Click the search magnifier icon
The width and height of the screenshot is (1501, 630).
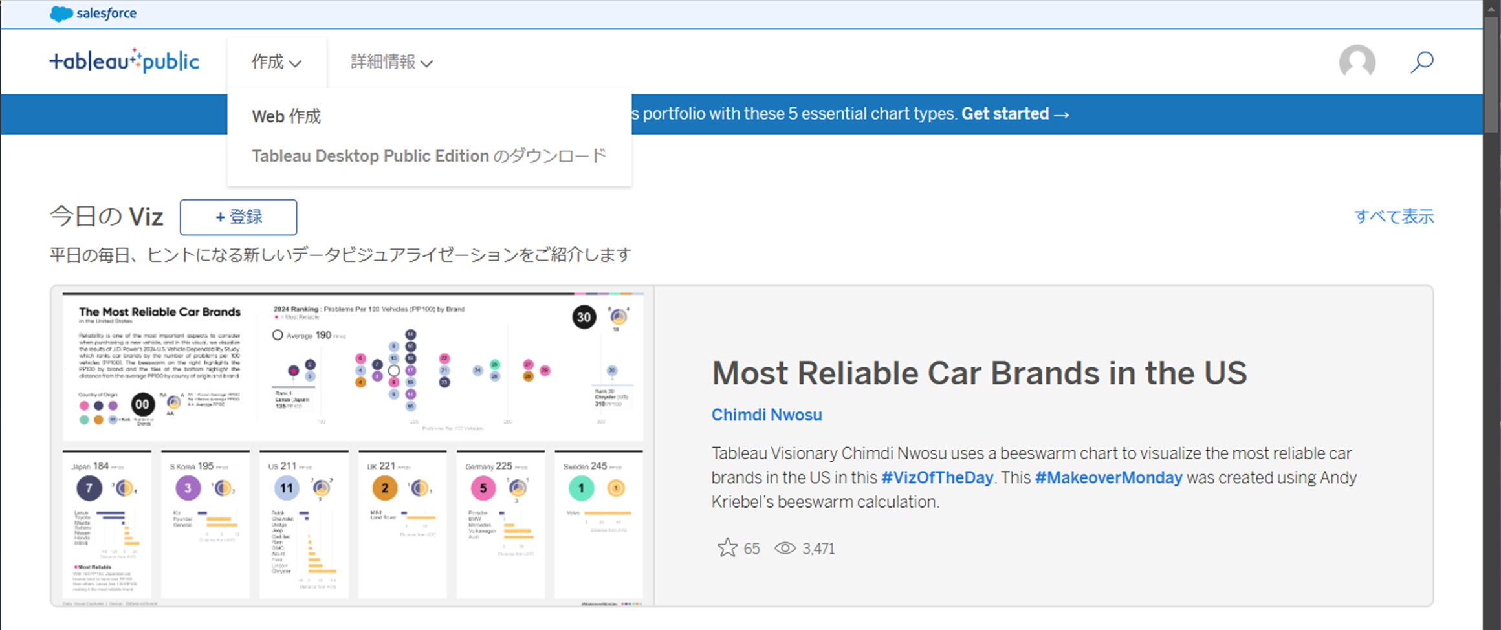(x=1421, y=62)
